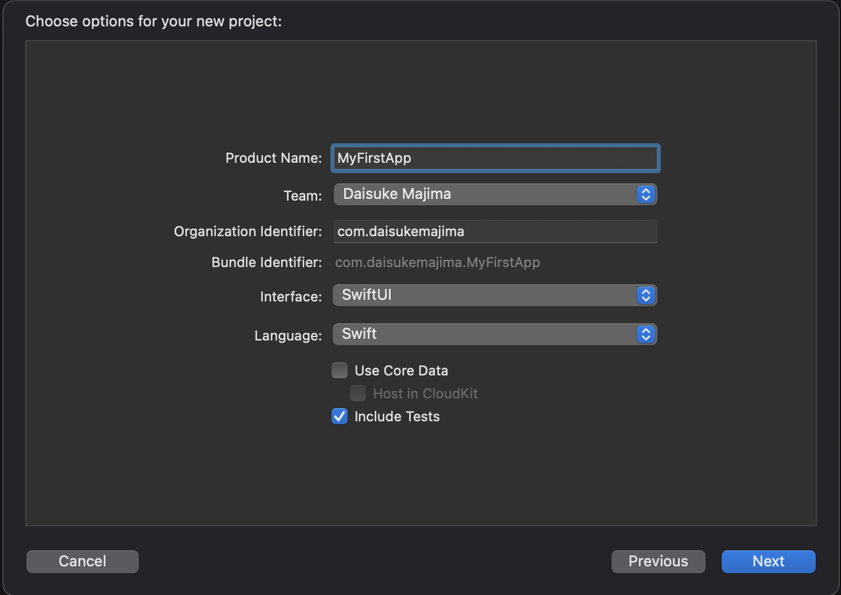The height and width of the screenshot is (595, 841).
Task: Click the "Language:" label text
Action: (288, 335)
